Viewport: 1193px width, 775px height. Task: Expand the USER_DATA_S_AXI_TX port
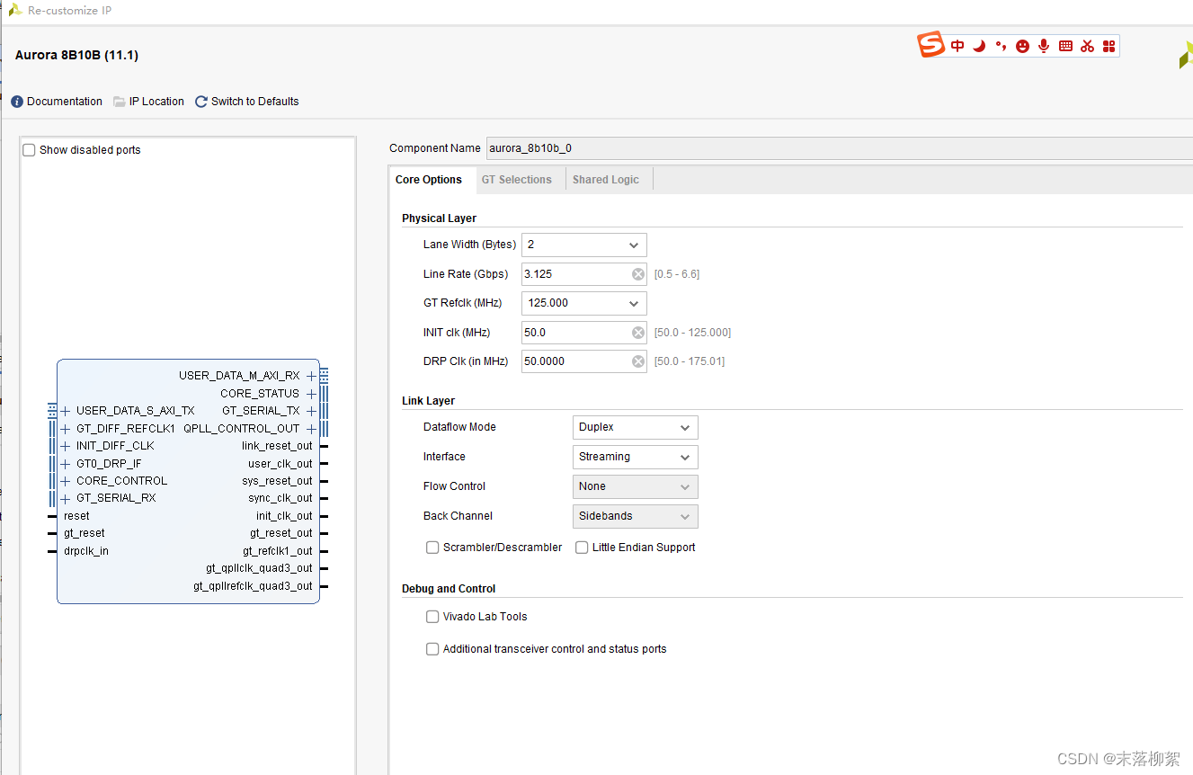pos(66,411)
